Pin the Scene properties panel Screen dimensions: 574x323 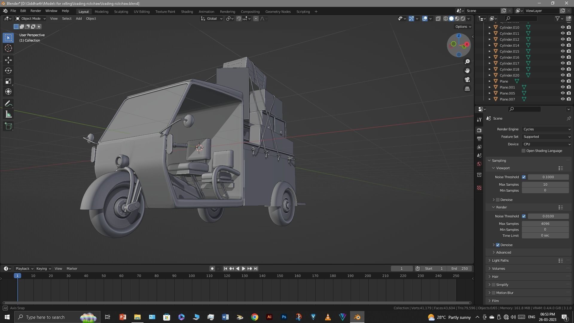(x=569, y=118)
